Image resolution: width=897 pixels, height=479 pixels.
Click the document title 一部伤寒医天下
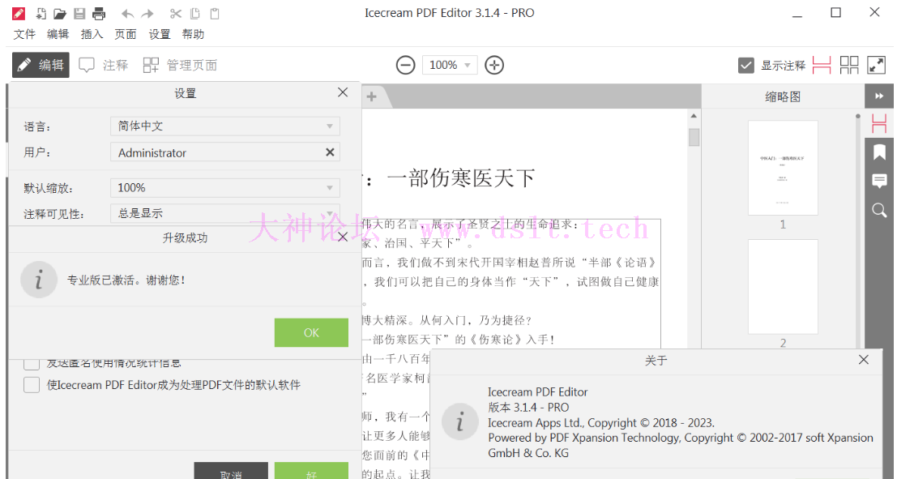[x=461, y=178]
